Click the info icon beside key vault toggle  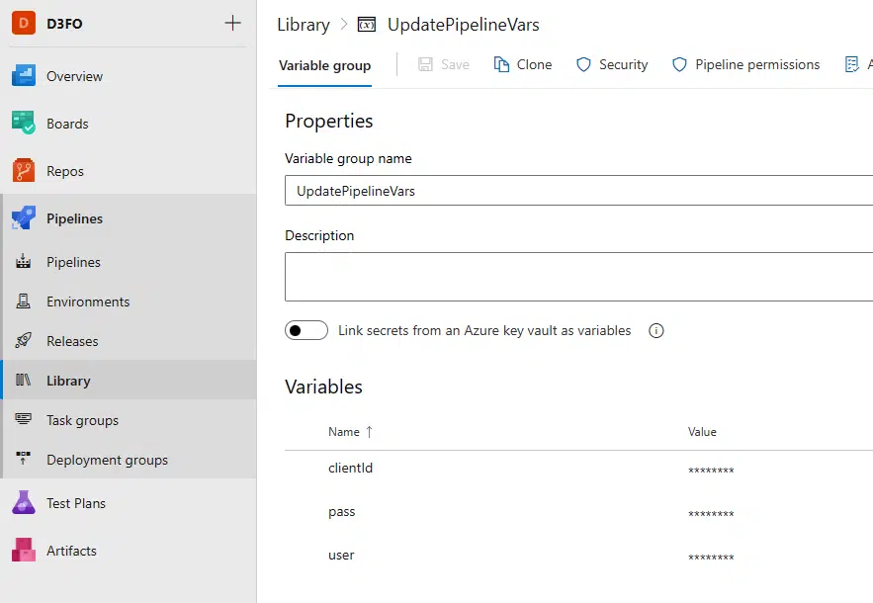pyautogui.click(x=656, y=331)
